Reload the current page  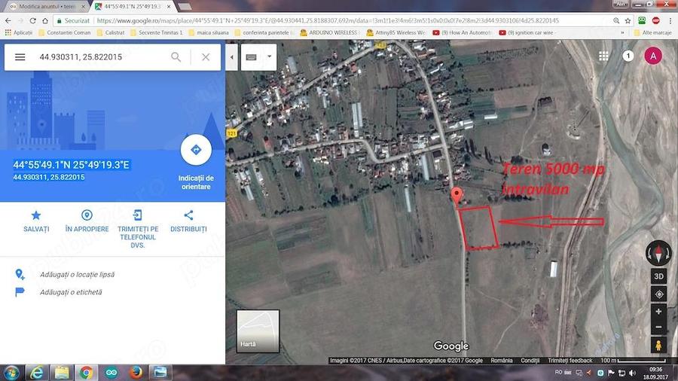(x=33, y=21)
